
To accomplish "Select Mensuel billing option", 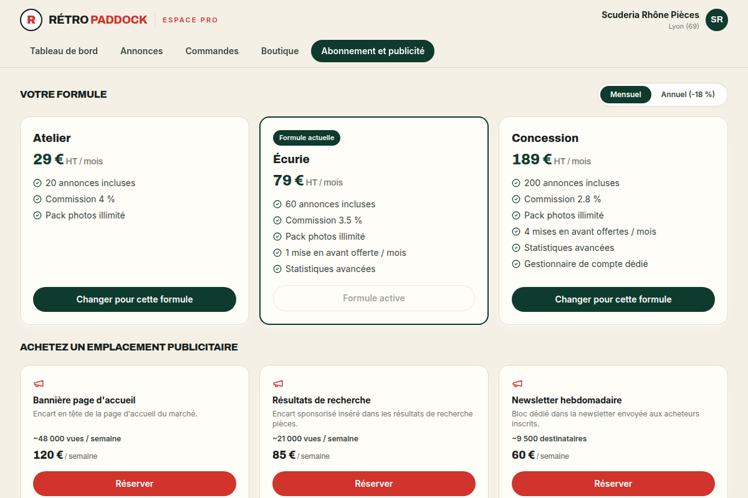I will coord(626,95).
